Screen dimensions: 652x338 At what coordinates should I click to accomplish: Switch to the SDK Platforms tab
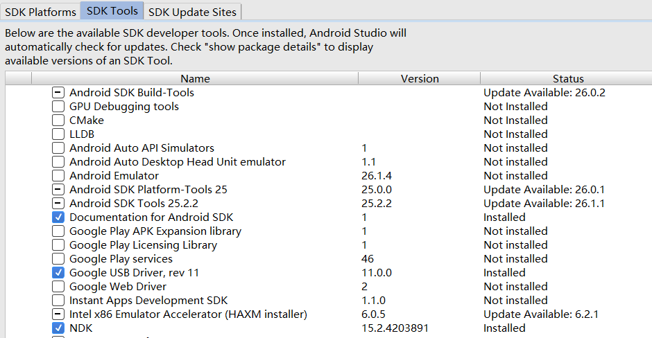click(40, 12)
